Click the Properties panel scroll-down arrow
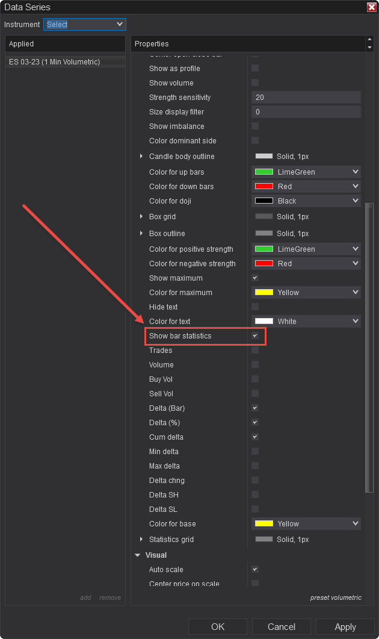Viewport: 379px width, 639px height. coord(369,47)
